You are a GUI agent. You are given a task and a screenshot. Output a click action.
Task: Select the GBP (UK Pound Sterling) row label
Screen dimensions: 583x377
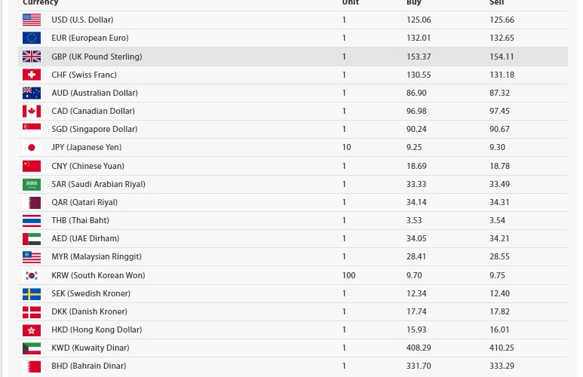97,57
